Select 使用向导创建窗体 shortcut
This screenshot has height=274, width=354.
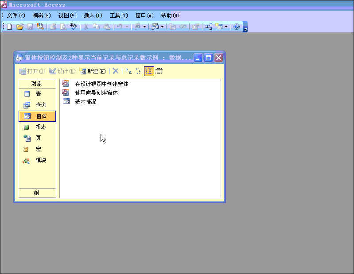pyautogui.click(x=96, y=93)
